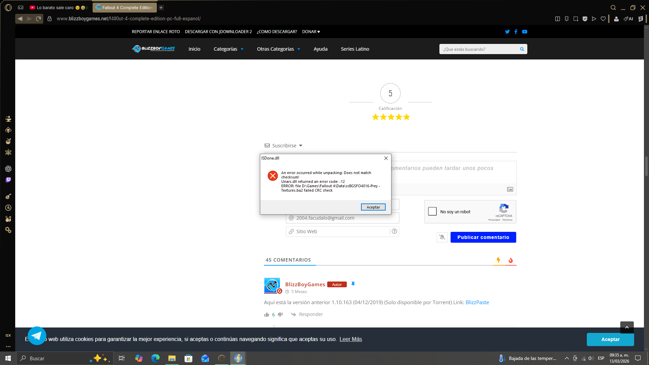Expand the Otras Categorias dropdown

pyautogui.click(x=278, y=49)
